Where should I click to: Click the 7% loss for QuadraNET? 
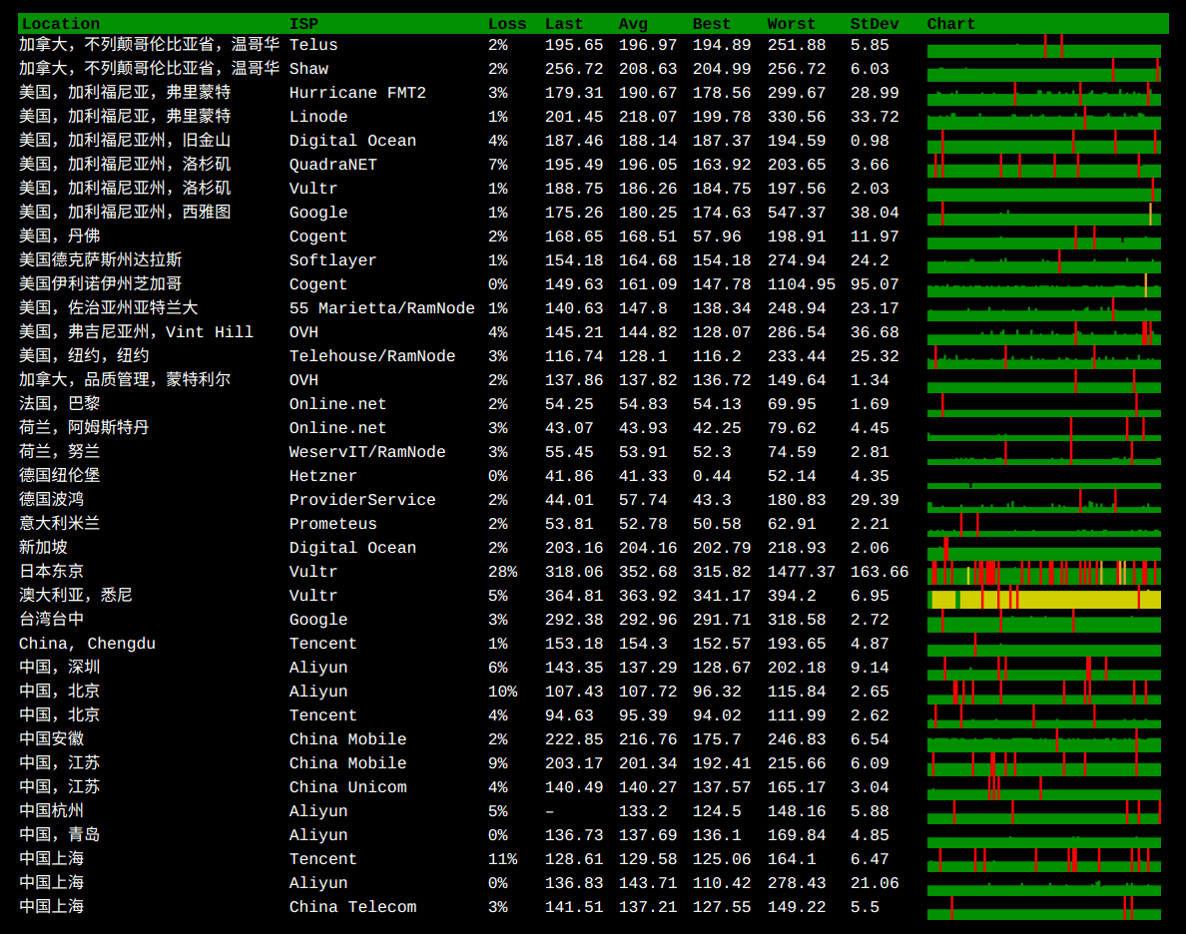coord(498,165)
